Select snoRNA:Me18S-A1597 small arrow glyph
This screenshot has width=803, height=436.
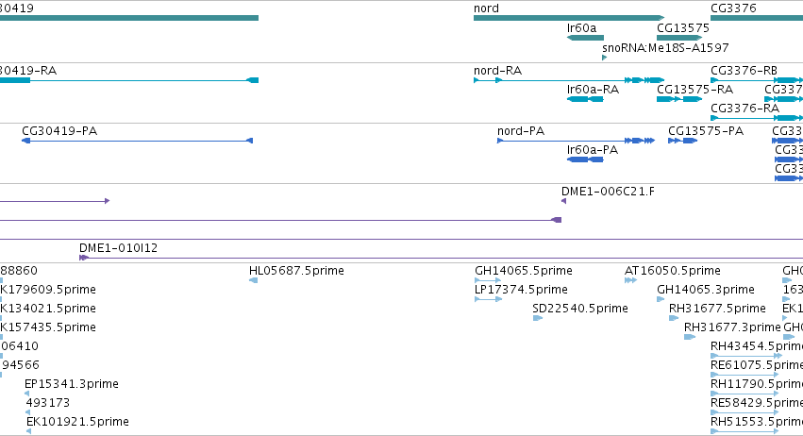[604, 58]
